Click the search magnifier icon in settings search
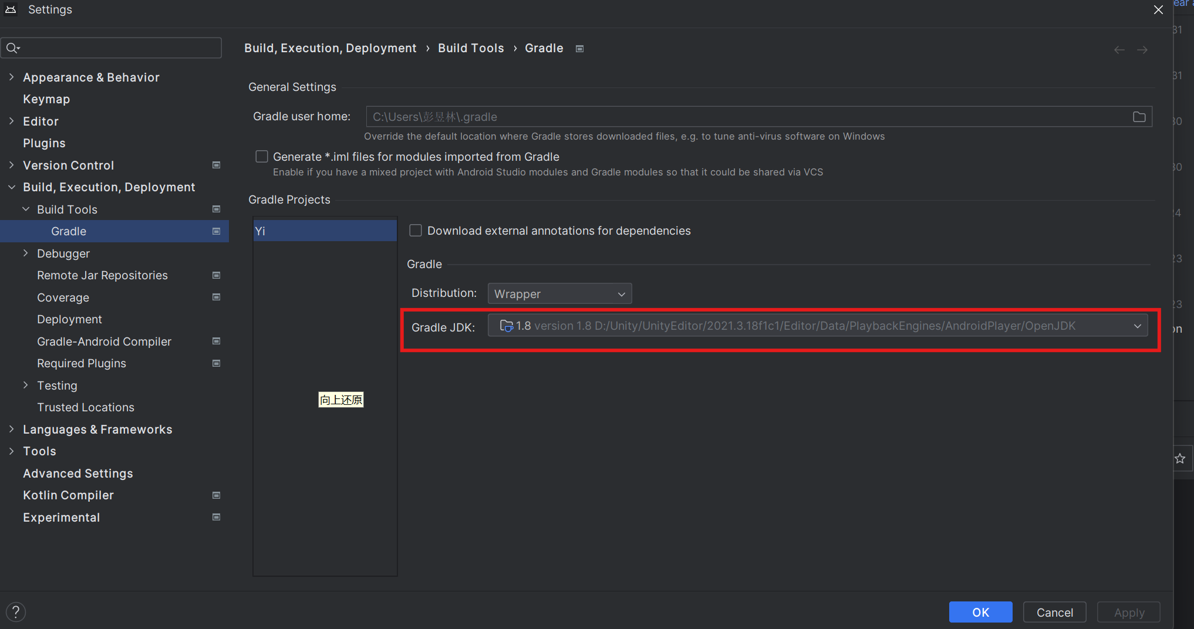Screen dimensions: 1194x629 tap(13, 48)
